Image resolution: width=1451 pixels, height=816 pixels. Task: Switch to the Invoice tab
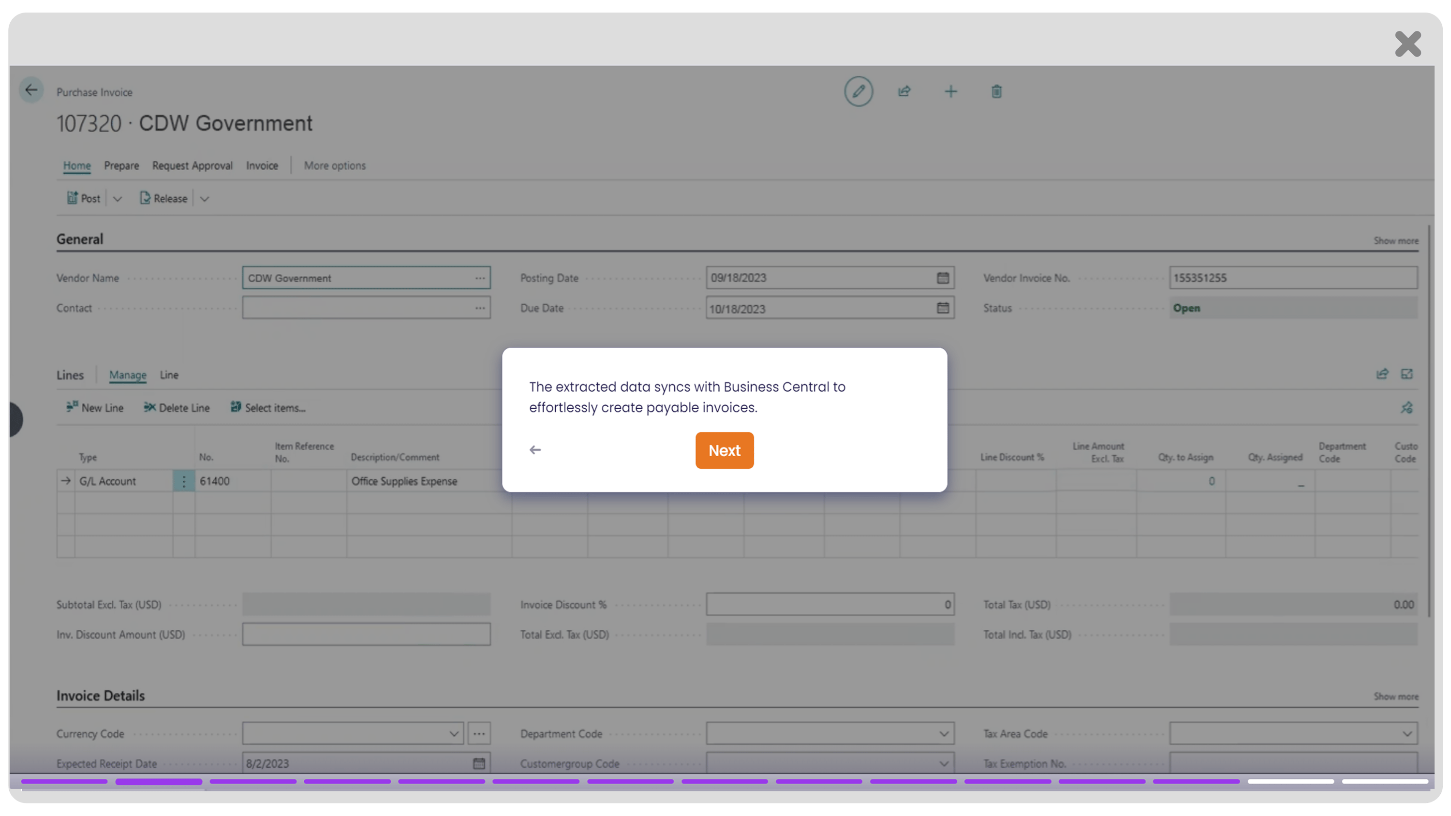coord(261,165)
